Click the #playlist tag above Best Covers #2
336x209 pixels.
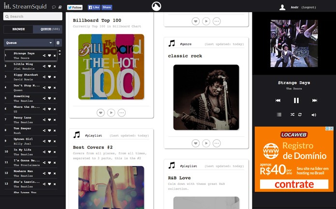click(x=93, y=136)
